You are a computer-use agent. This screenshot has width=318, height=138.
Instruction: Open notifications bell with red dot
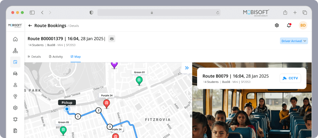(x=289, y=25)
